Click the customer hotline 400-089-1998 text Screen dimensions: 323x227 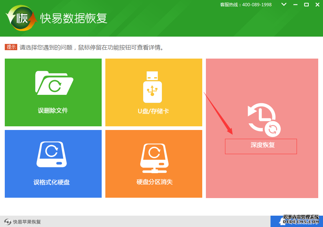pyautogui.click(x=246, y=4)
